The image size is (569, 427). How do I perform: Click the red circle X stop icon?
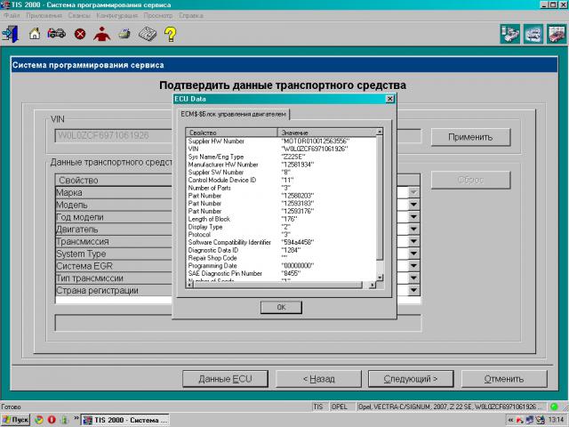coord(80,34)
